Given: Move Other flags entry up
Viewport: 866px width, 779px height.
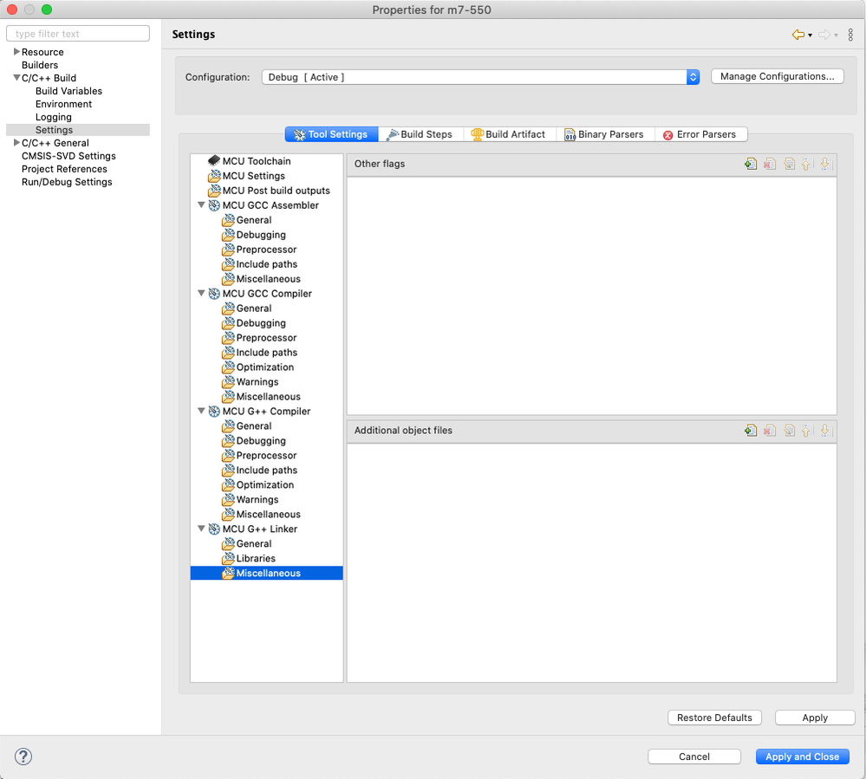Looking at the screenshot, I should click(806, 164).
